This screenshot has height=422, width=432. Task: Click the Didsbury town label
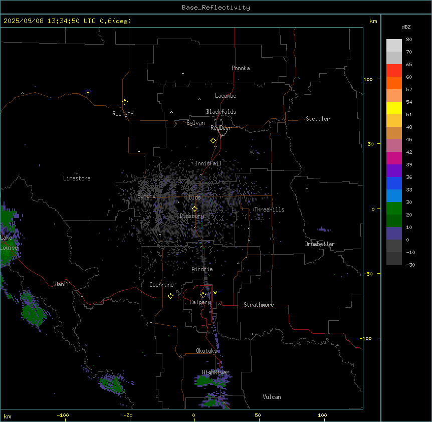click(x=192, y=216)
